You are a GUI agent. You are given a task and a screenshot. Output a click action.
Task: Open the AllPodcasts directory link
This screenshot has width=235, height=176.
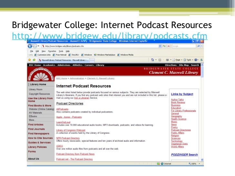coord(62,109)
